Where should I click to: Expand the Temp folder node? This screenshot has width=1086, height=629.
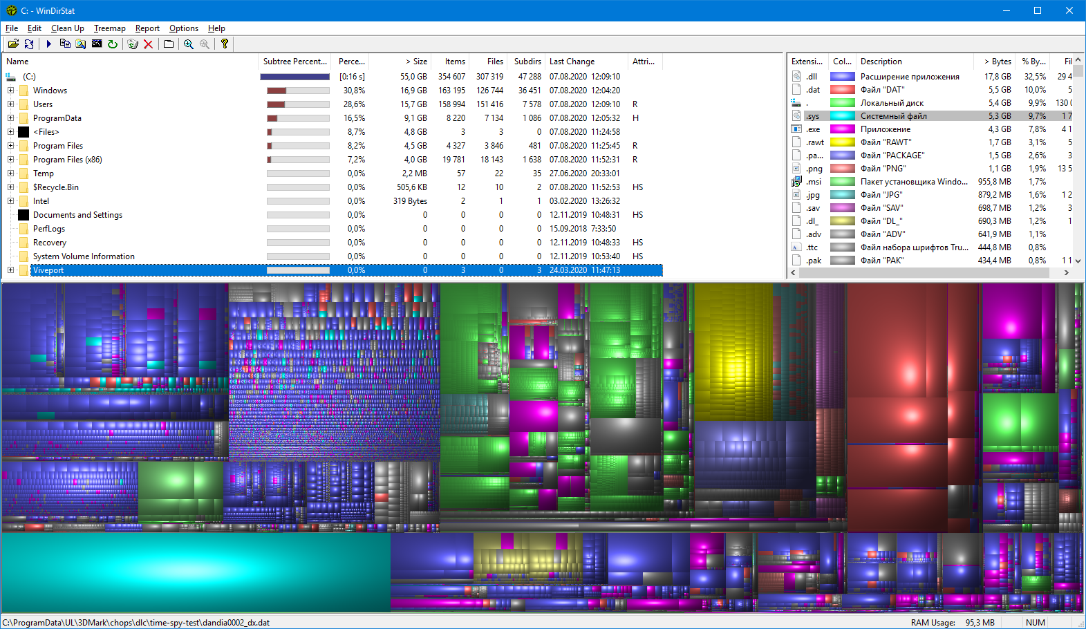[x=10, y=173]
